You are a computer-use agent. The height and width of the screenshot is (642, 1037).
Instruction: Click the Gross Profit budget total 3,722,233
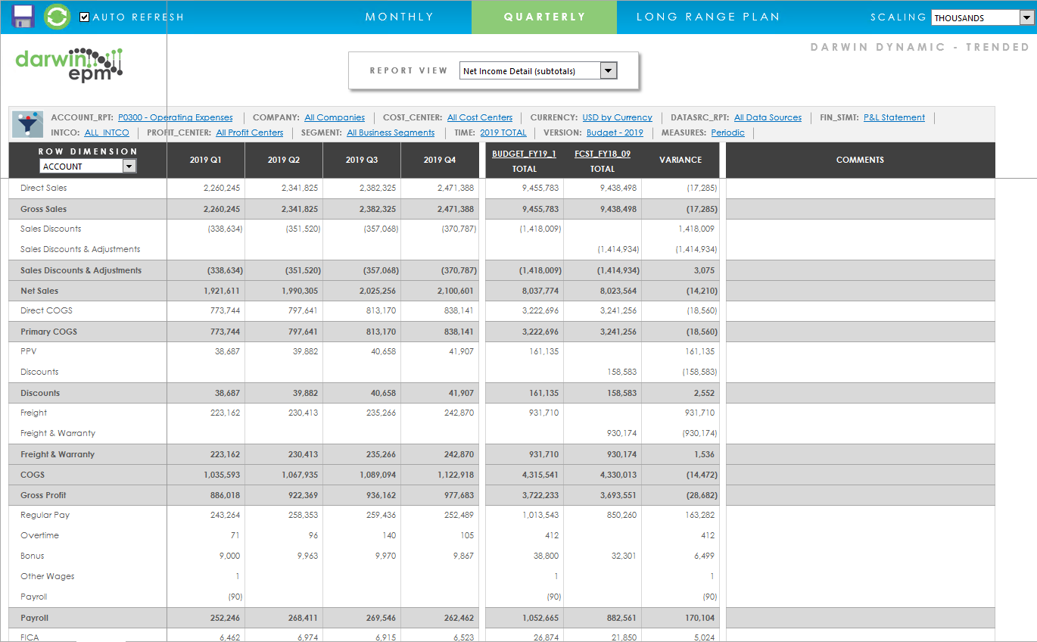click(x=540, y=495)
